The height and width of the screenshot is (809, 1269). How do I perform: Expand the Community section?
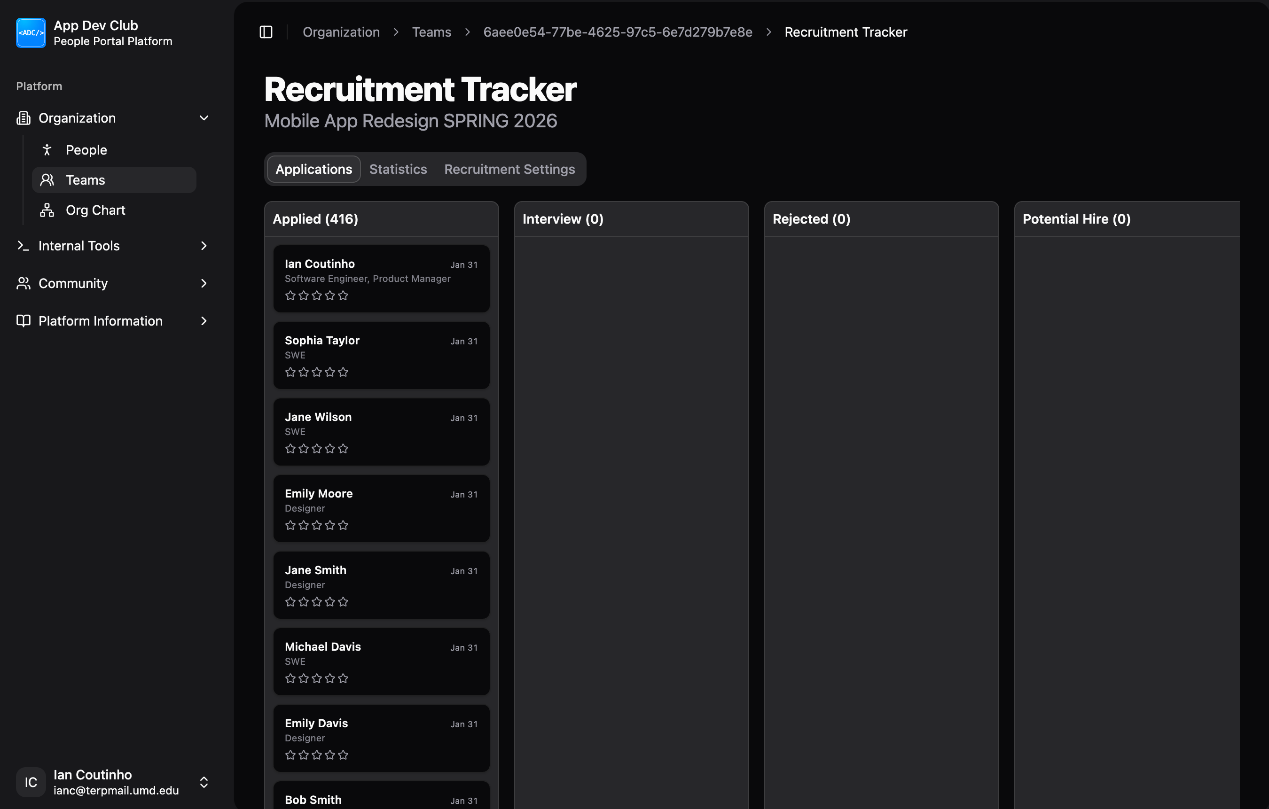pos(204,283)
